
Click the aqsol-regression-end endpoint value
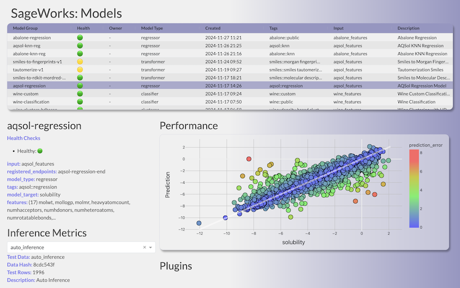point(82,171)
